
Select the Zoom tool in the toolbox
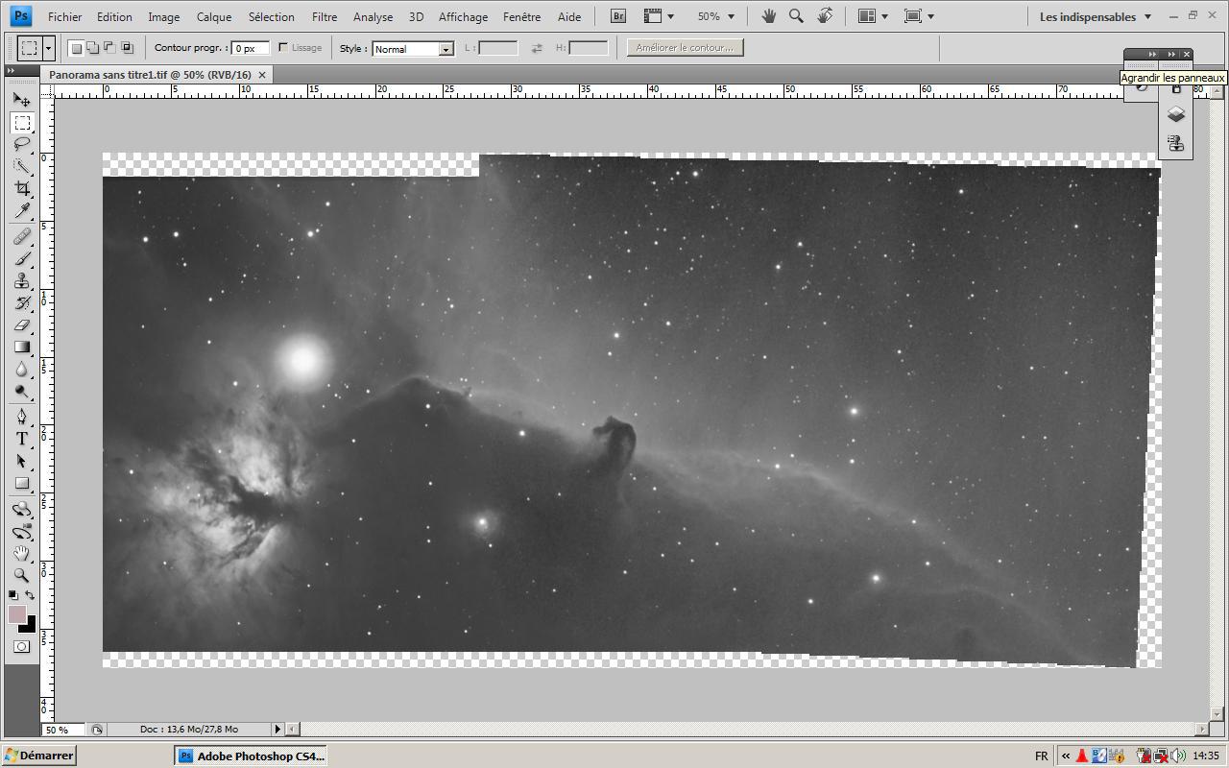click(21, 575)
